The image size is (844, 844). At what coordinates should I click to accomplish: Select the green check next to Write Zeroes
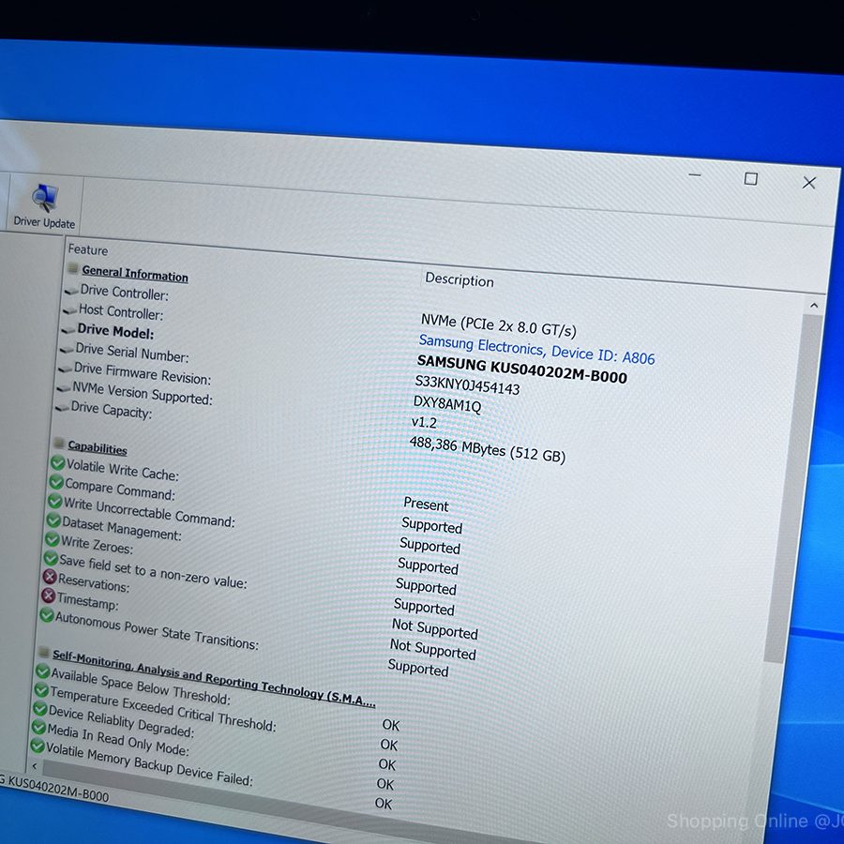pos(52,539)
